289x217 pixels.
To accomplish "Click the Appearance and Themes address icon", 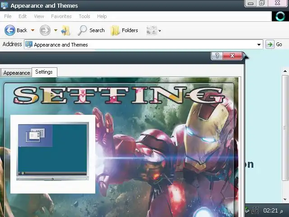I will [29, 44].
